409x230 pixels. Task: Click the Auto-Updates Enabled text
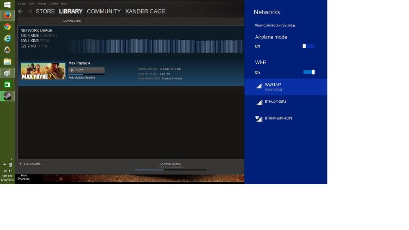coord(81,77)
